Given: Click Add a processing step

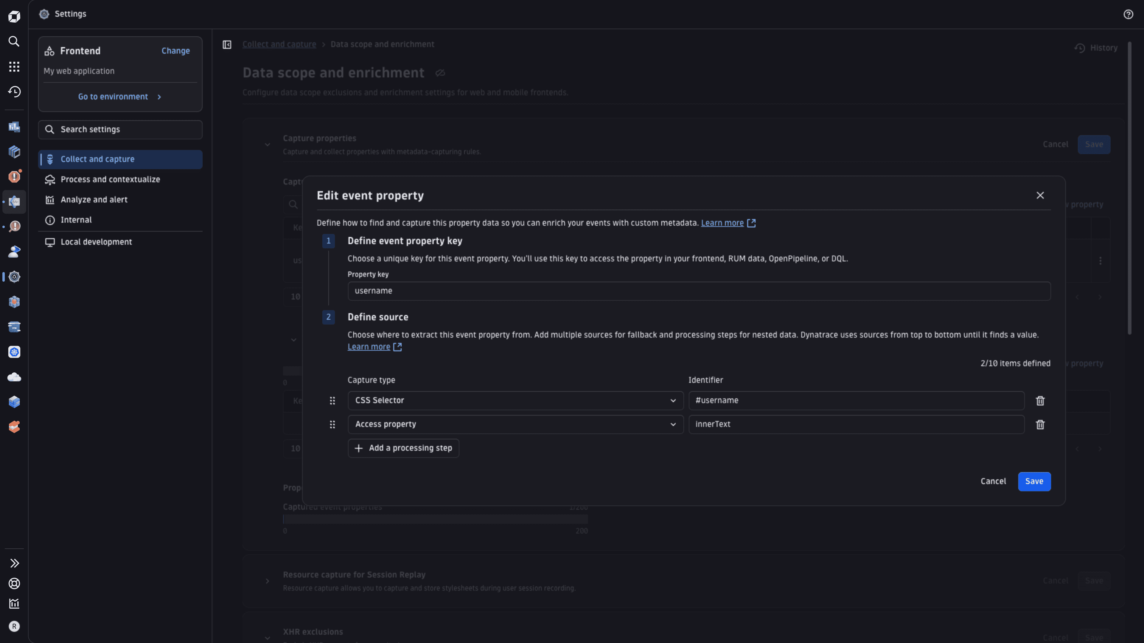Looking at the screenshot, I should pos(403,448).
